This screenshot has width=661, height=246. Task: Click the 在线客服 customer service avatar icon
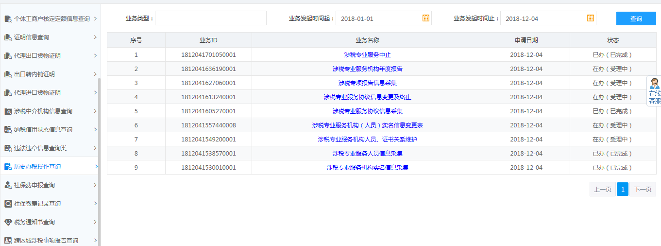(x=655, y=83)
